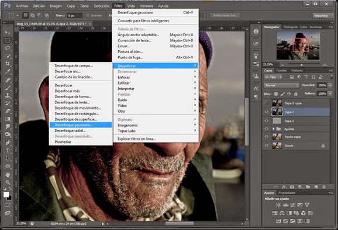Toggle the Suavizar checkbox
Viewport: 338px width, 230px height.
coord(88,16)
